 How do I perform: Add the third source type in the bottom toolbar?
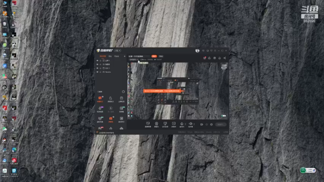coord(165,125)
